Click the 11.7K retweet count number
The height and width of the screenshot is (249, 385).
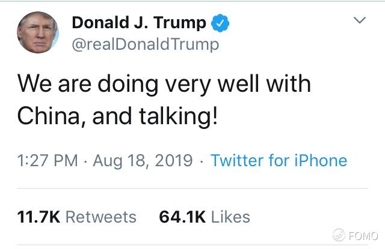pos(38,217)
